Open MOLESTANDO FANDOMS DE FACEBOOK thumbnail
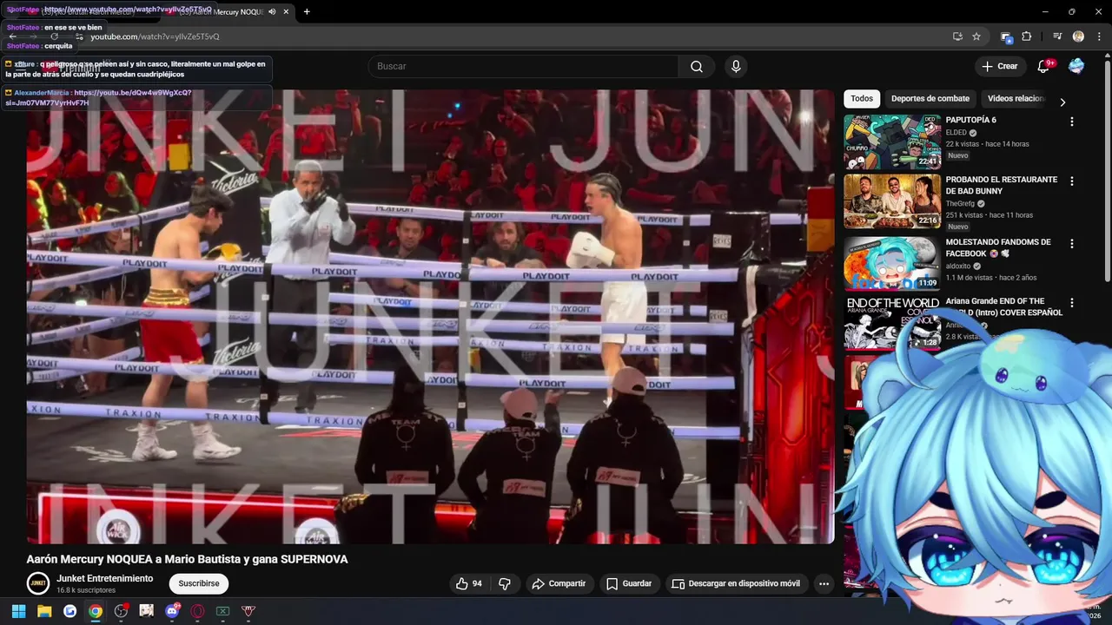The width and height of the screenshot is (1112, 625). pos(892,263)
